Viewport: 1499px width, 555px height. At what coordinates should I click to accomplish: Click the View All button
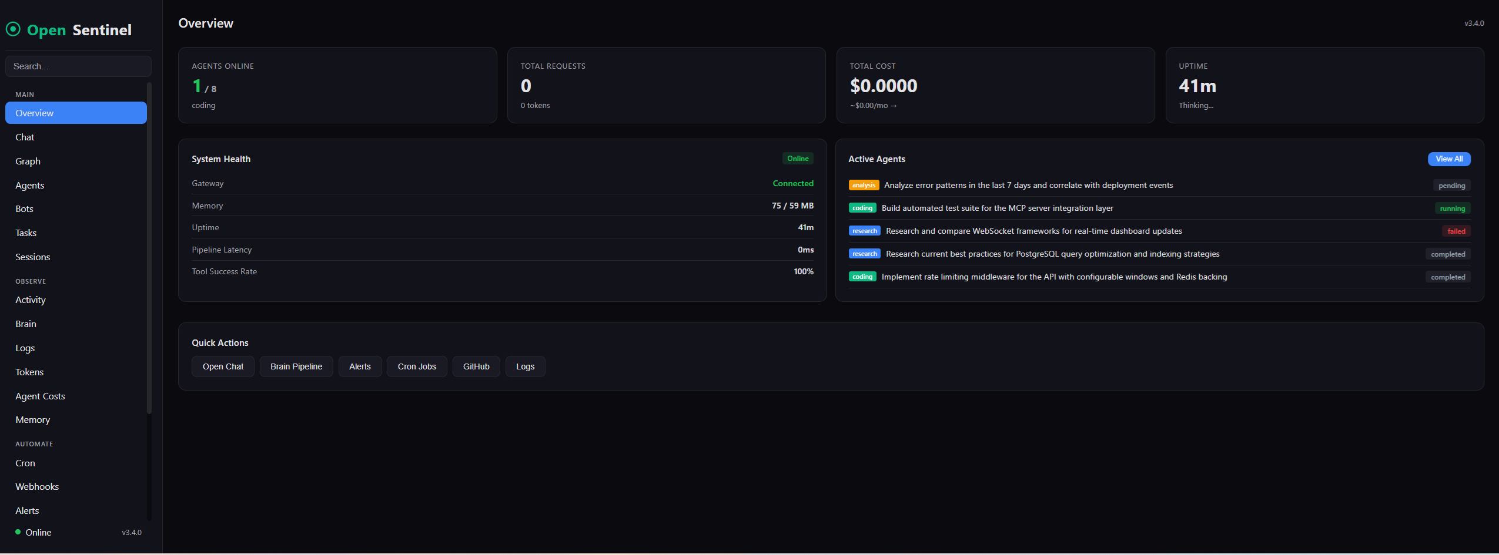click(x=1448, y=159)
